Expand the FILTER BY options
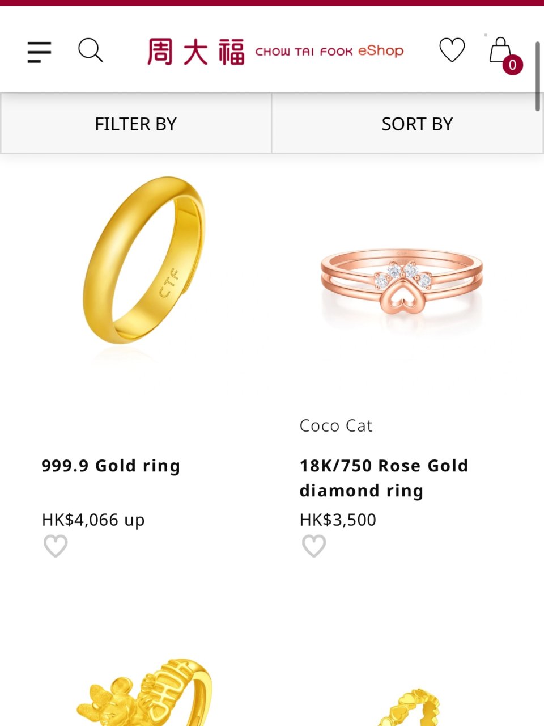Viewport: 544px width, 726px height. coord(136,124)
